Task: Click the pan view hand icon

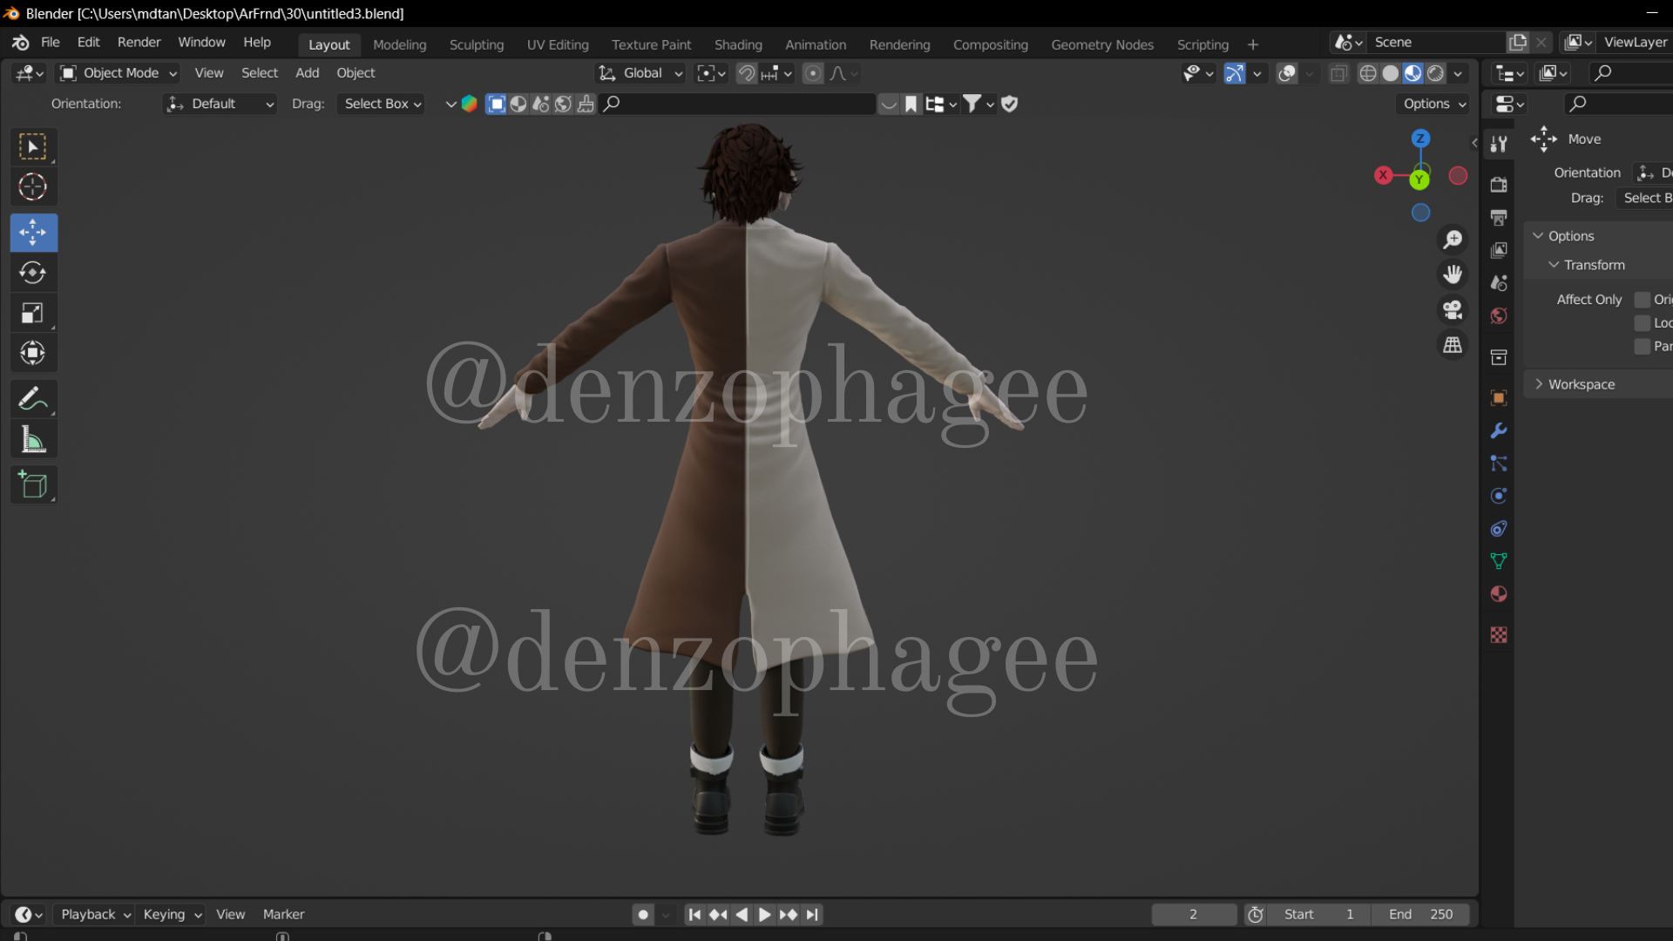Action: [x=1453, y=274]
